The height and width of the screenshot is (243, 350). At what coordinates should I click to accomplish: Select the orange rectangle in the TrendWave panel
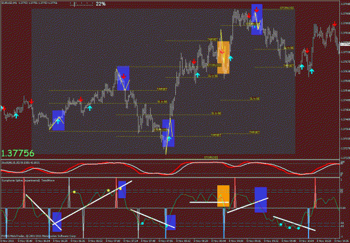pos(223,196)
